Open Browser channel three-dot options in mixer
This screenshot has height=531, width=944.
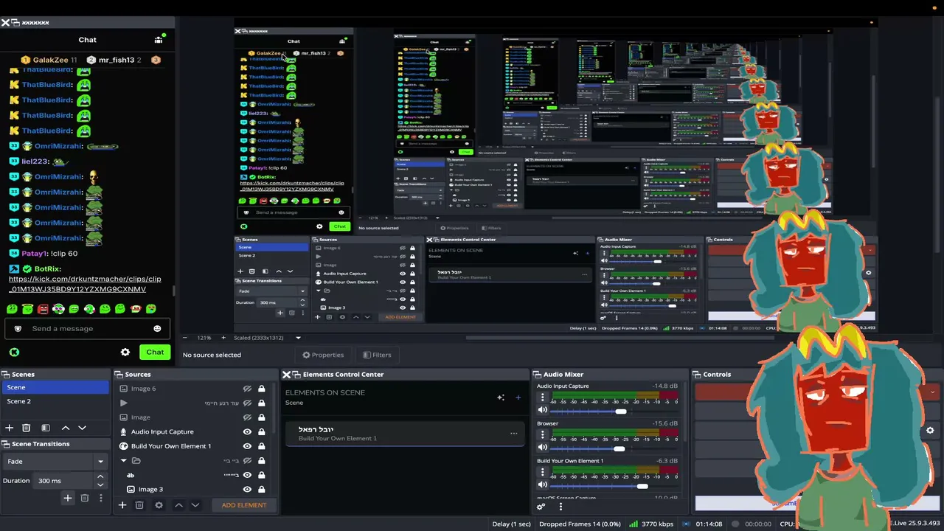coord(542,434)
